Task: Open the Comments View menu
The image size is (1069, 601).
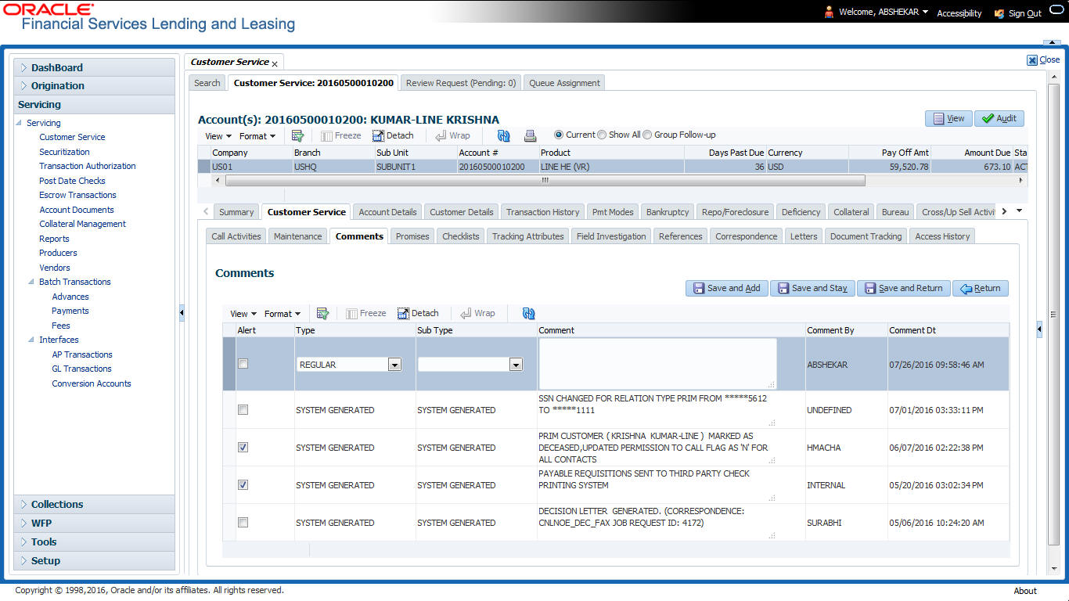Action: tap(243, 314)
